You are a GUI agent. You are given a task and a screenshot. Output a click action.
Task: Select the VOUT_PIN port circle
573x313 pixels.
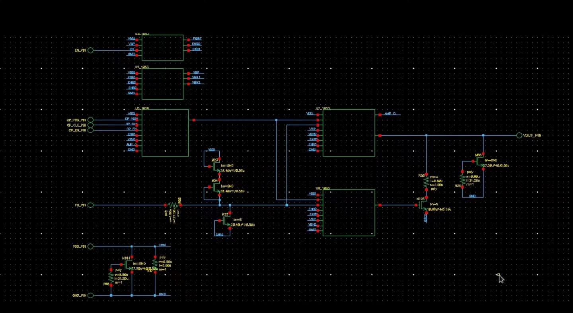click(519, 135)
